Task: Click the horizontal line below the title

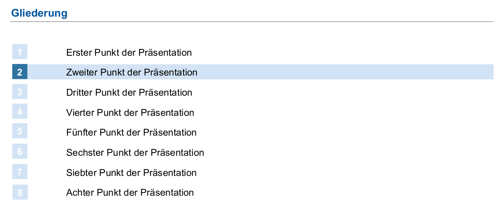Action: (251, 22)
